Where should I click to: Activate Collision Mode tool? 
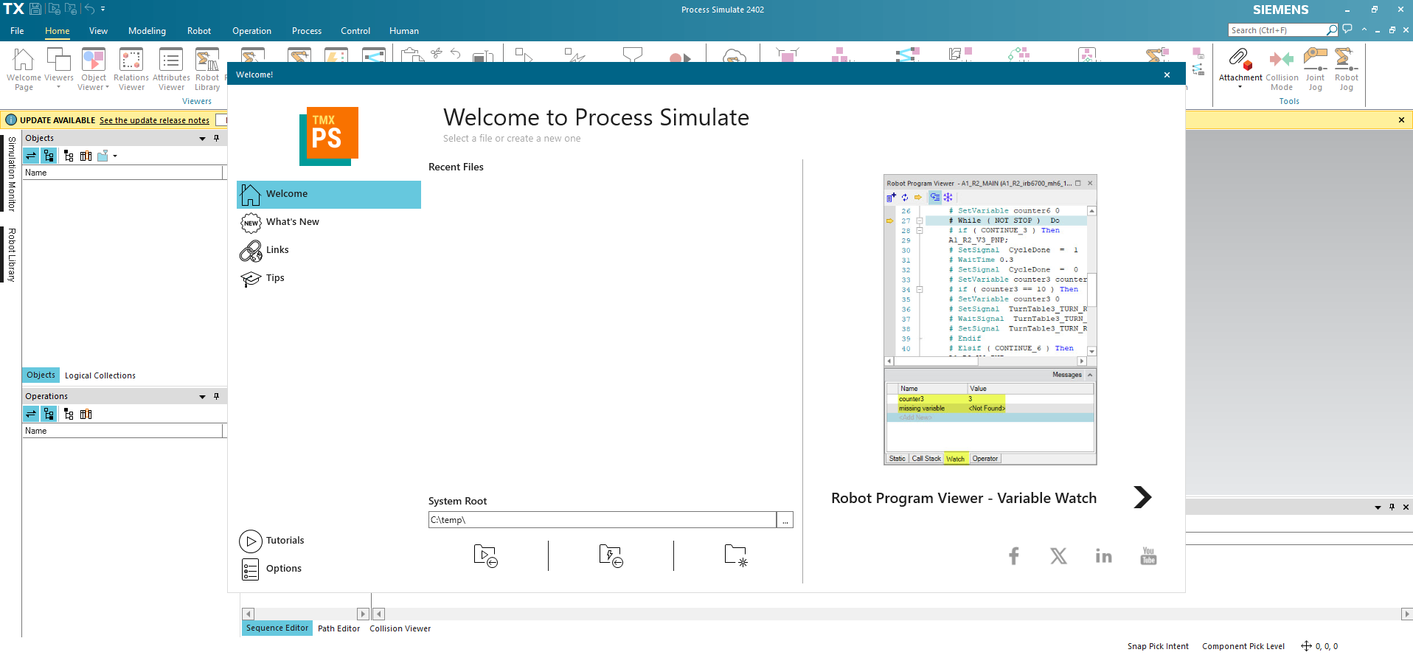point(1282,69)
